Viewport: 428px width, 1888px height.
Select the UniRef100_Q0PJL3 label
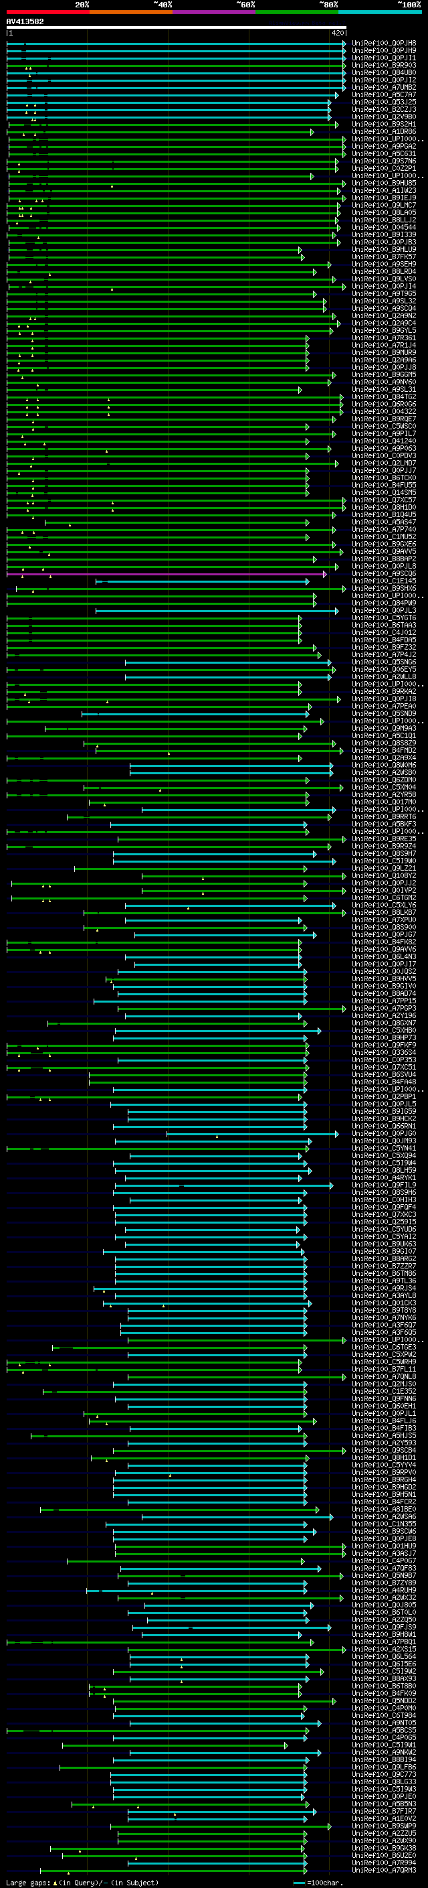click(384, 611)
